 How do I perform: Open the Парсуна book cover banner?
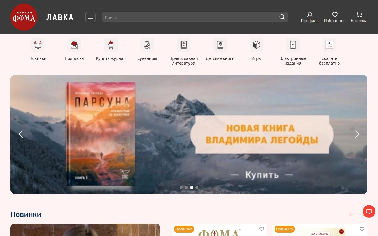point(101,134)
